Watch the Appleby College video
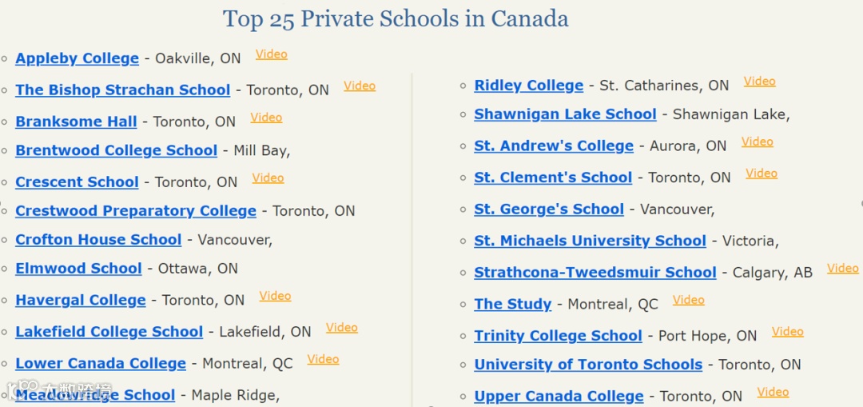The image size is (863, 407). point(272,54)
